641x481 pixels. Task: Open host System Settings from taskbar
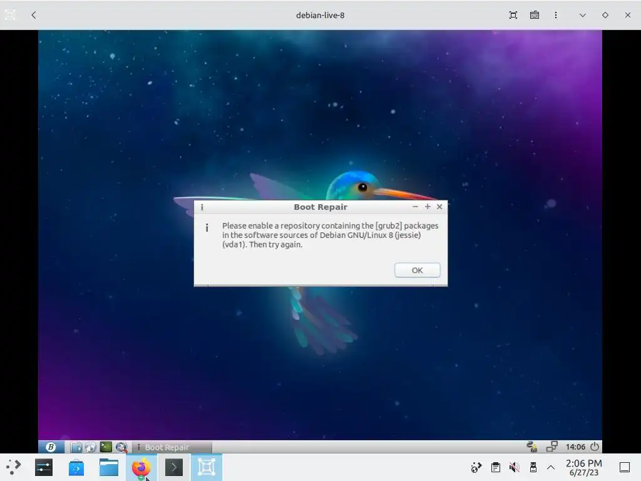click(x=44, y=467)
